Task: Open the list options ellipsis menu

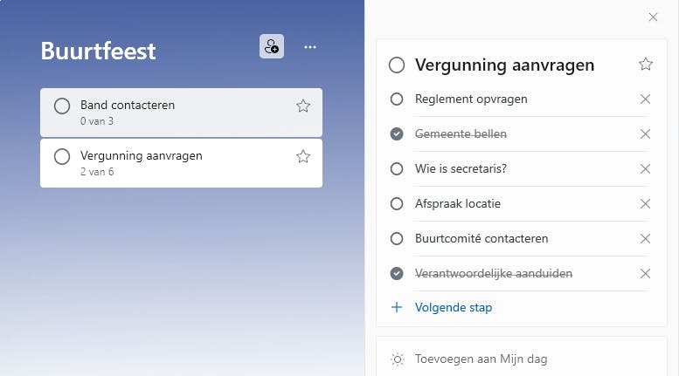Action: [x=310, y=47]
